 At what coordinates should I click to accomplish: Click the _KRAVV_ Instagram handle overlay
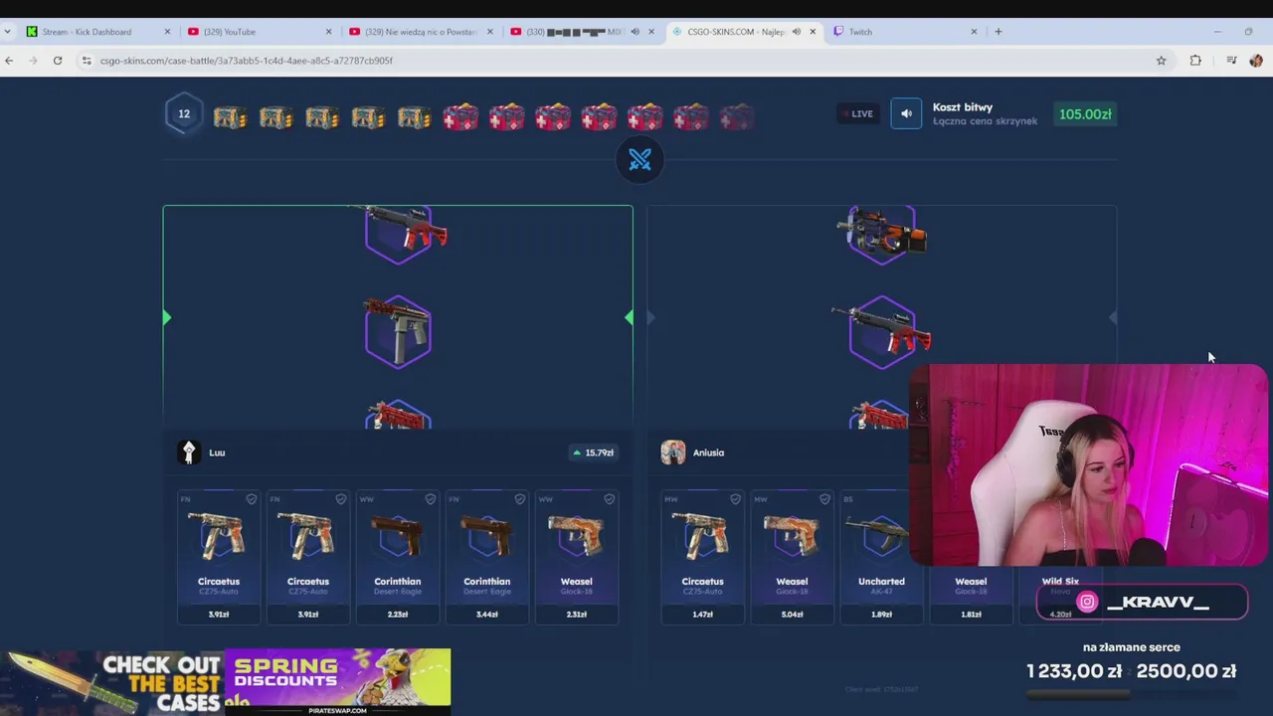(1158, 602)
